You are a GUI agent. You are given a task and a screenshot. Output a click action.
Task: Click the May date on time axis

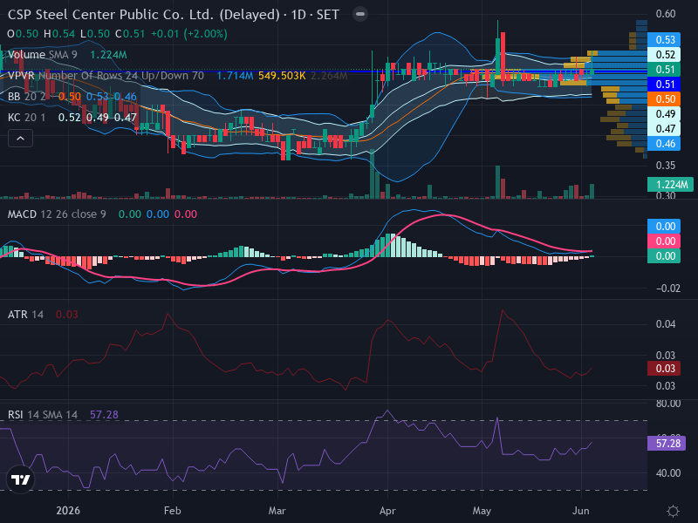pos(482,511)
